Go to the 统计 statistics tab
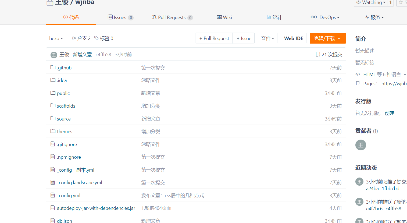 pyautogui.click(x=274, y=17)
